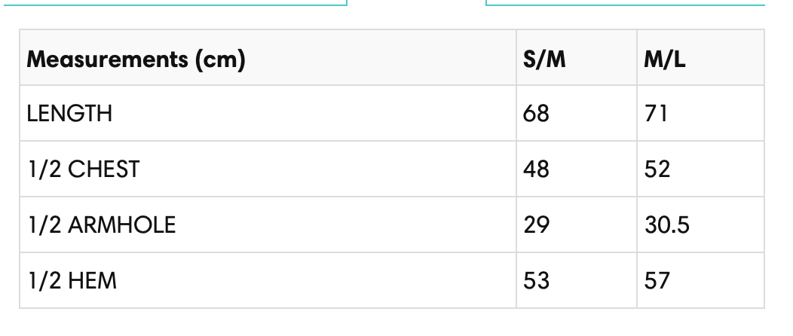Select the M/L chest value 52
This screenshot has height=336, width=793.
coord(657,170)
